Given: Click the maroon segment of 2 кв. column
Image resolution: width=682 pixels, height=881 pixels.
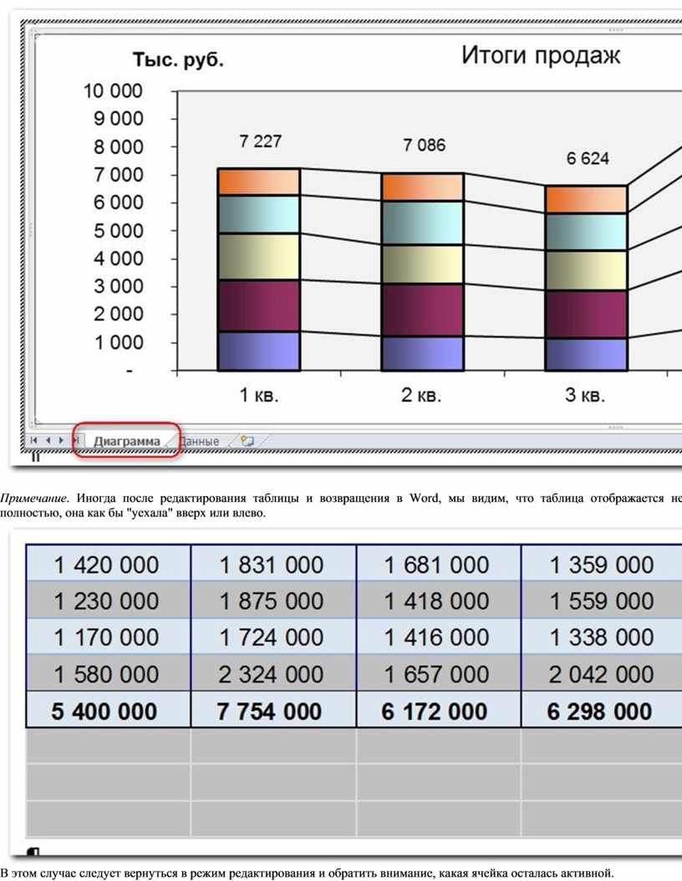Looking at the screenshot, I should (x=422, y=310).
